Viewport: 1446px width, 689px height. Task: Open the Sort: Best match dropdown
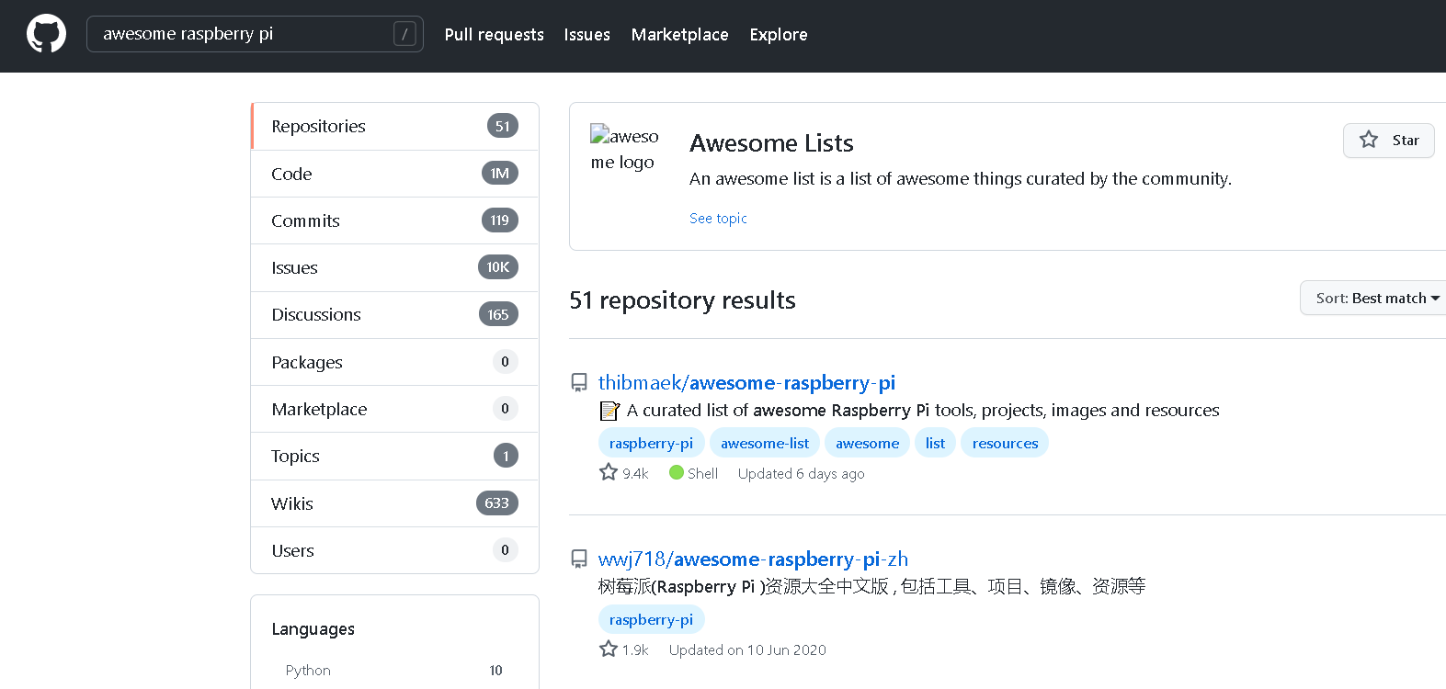[1373, 298]
